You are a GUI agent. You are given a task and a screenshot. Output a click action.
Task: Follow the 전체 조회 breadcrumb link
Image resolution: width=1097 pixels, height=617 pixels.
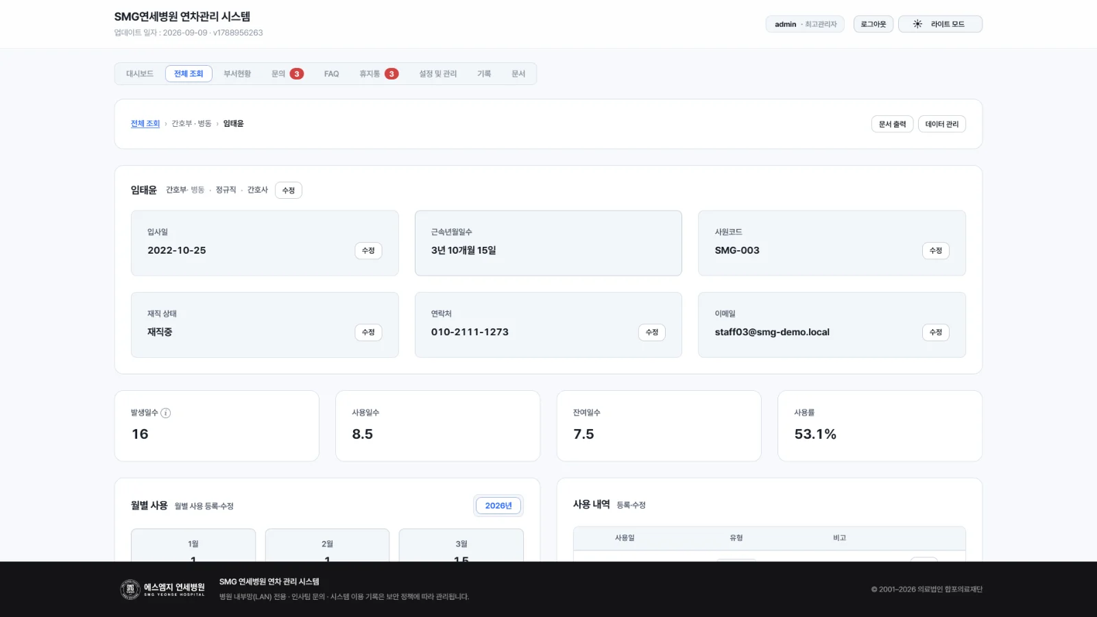tap(145, 123)
